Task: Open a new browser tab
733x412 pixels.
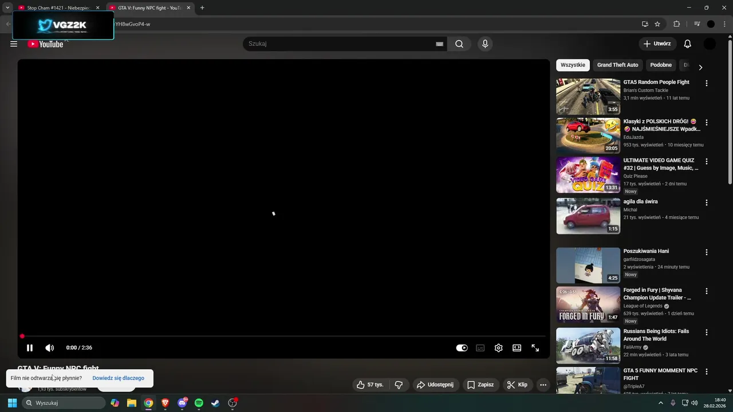Action: click(x=202, y=8)
